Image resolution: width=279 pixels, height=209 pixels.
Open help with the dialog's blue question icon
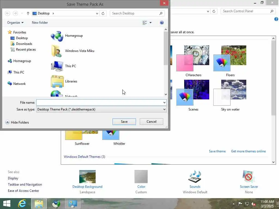click(x=162, y=23)
